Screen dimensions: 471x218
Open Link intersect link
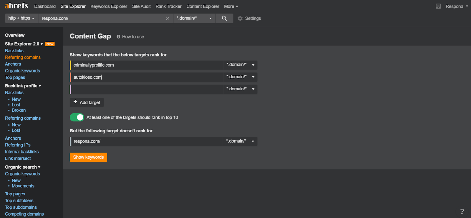tap(18, 158)
